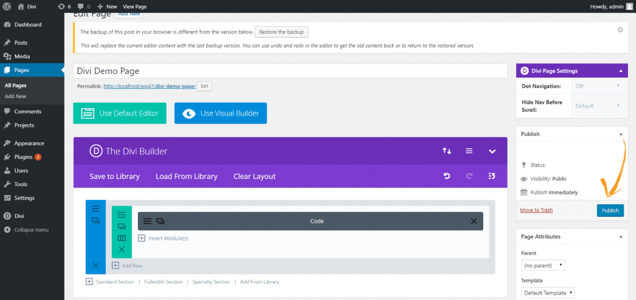The image size is (636, 300).
Task: Open Dot Navigation dropdown
Action: click(598, 86)
